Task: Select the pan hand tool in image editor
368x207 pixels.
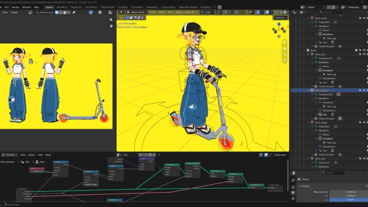Action: pyautogui.click(x=111, y=26)
